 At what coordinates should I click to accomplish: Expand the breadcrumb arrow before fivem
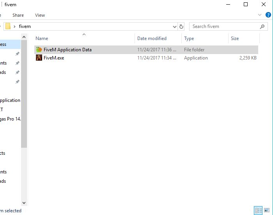click(15, 26)
